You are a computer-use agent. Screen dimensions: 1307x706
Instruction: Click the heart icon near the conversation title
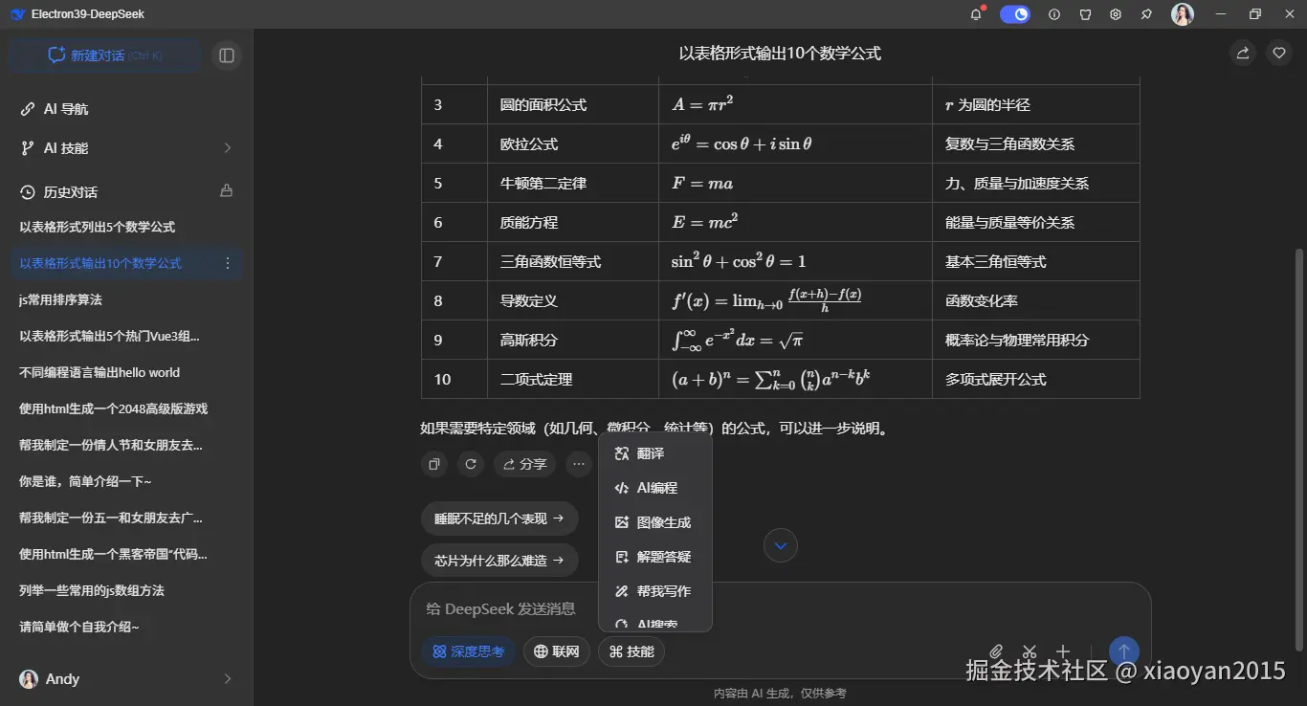(1279, 53)
